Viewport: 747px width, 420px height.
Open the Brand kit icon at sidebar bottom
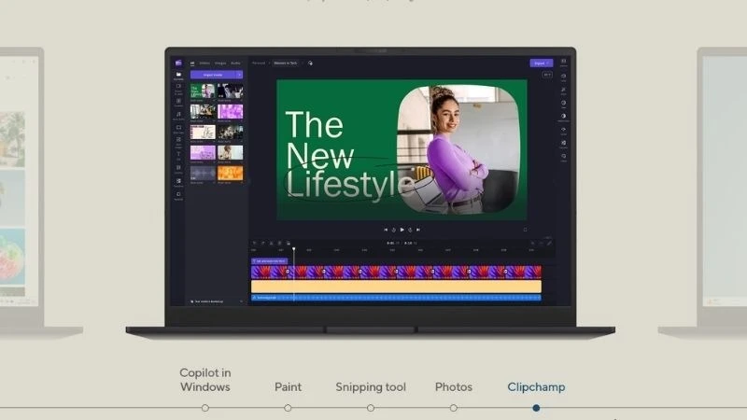(178, 194)
